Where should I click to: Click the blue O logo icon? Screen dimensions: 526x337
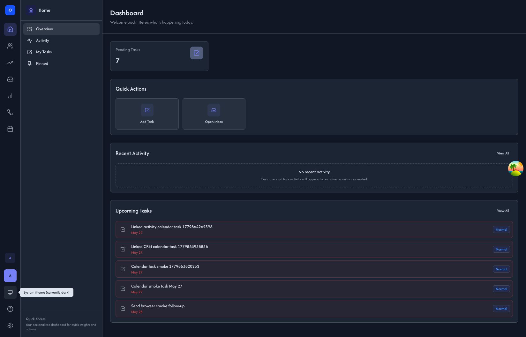click(x=10, y=10)
